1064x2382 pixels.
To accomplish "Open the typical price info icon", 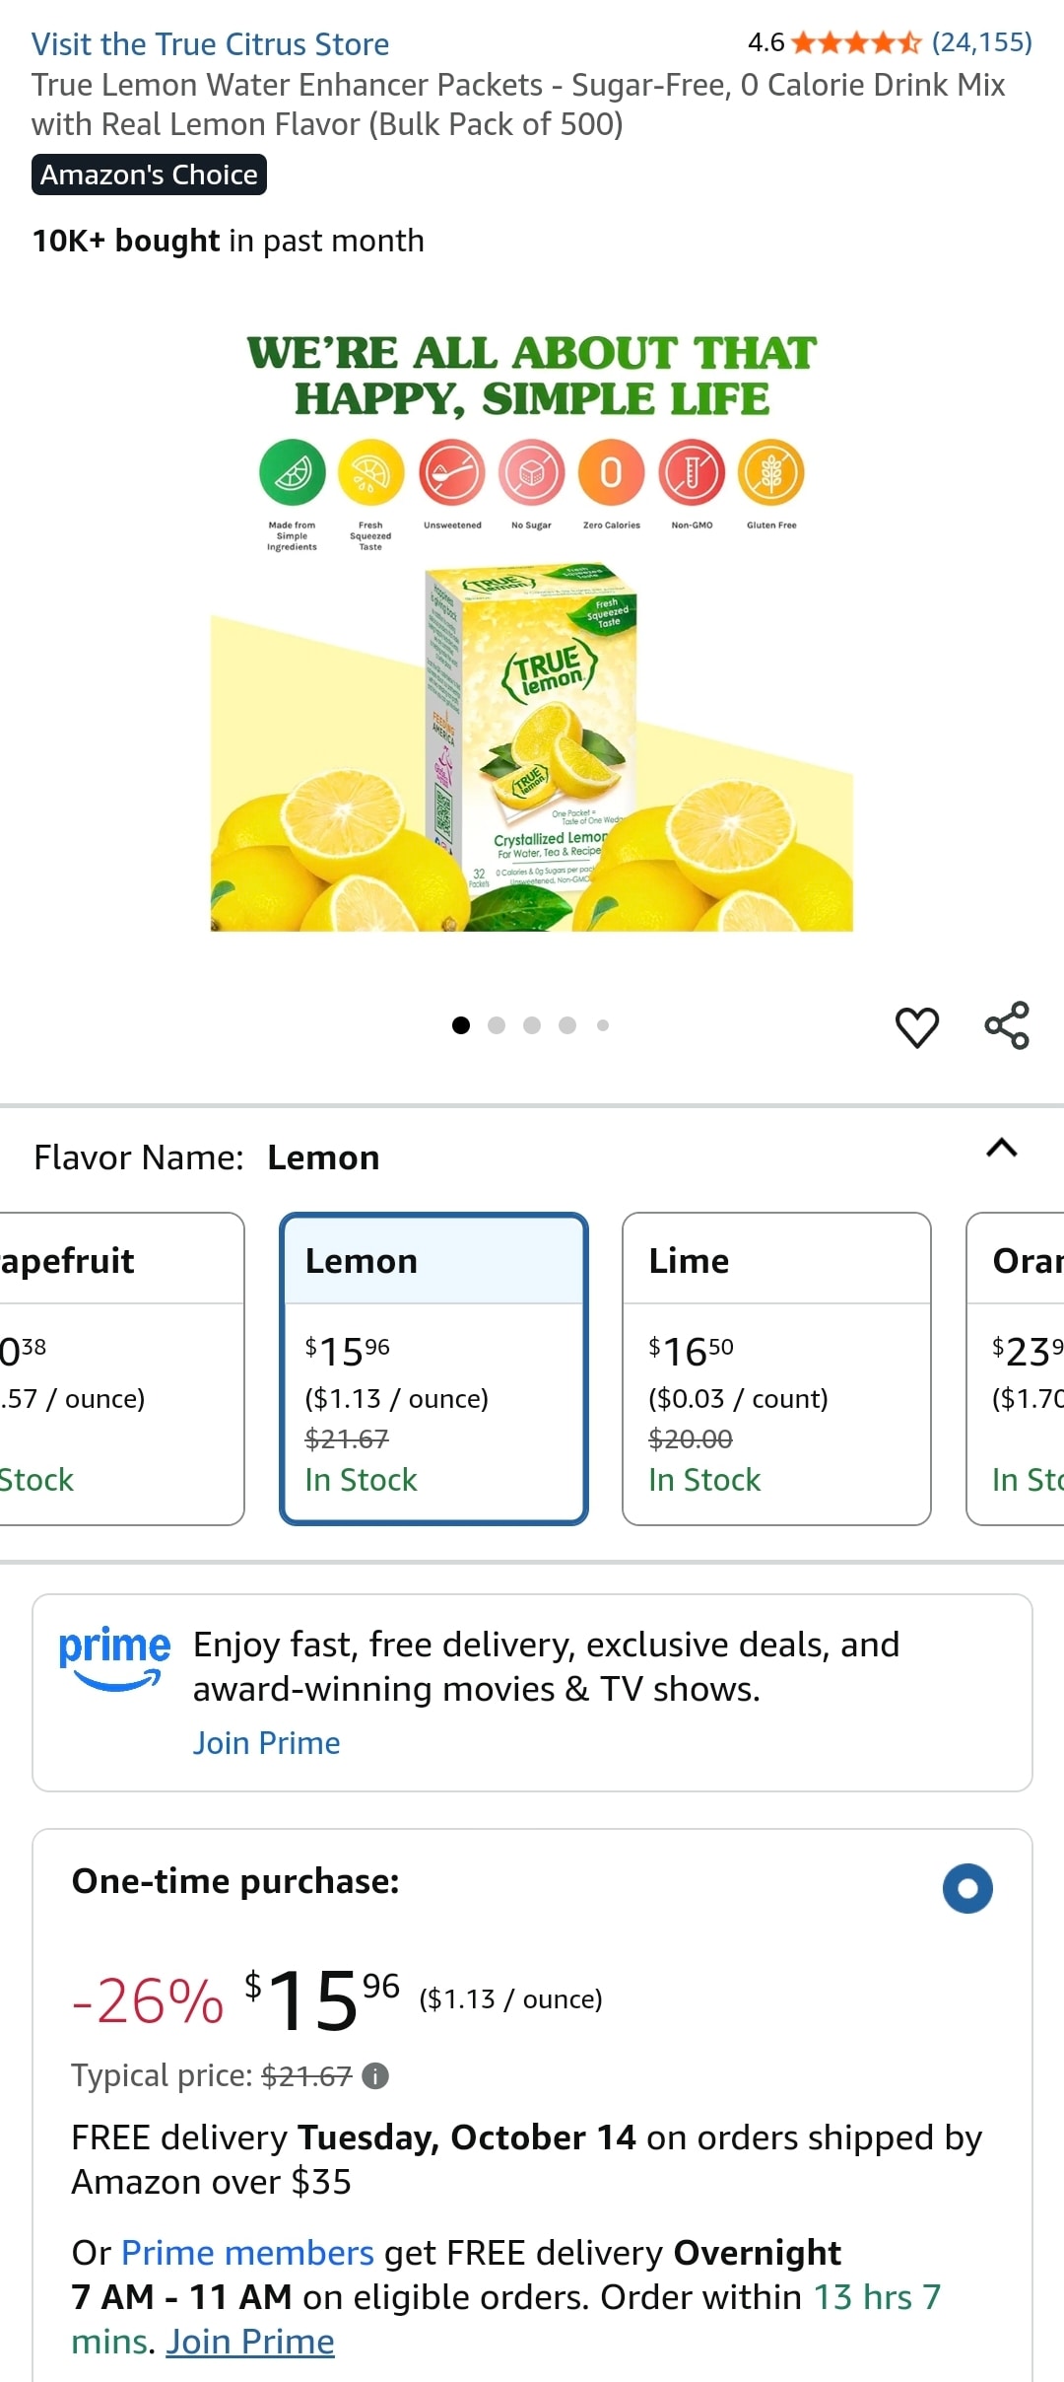I will tap(375, 2076).
